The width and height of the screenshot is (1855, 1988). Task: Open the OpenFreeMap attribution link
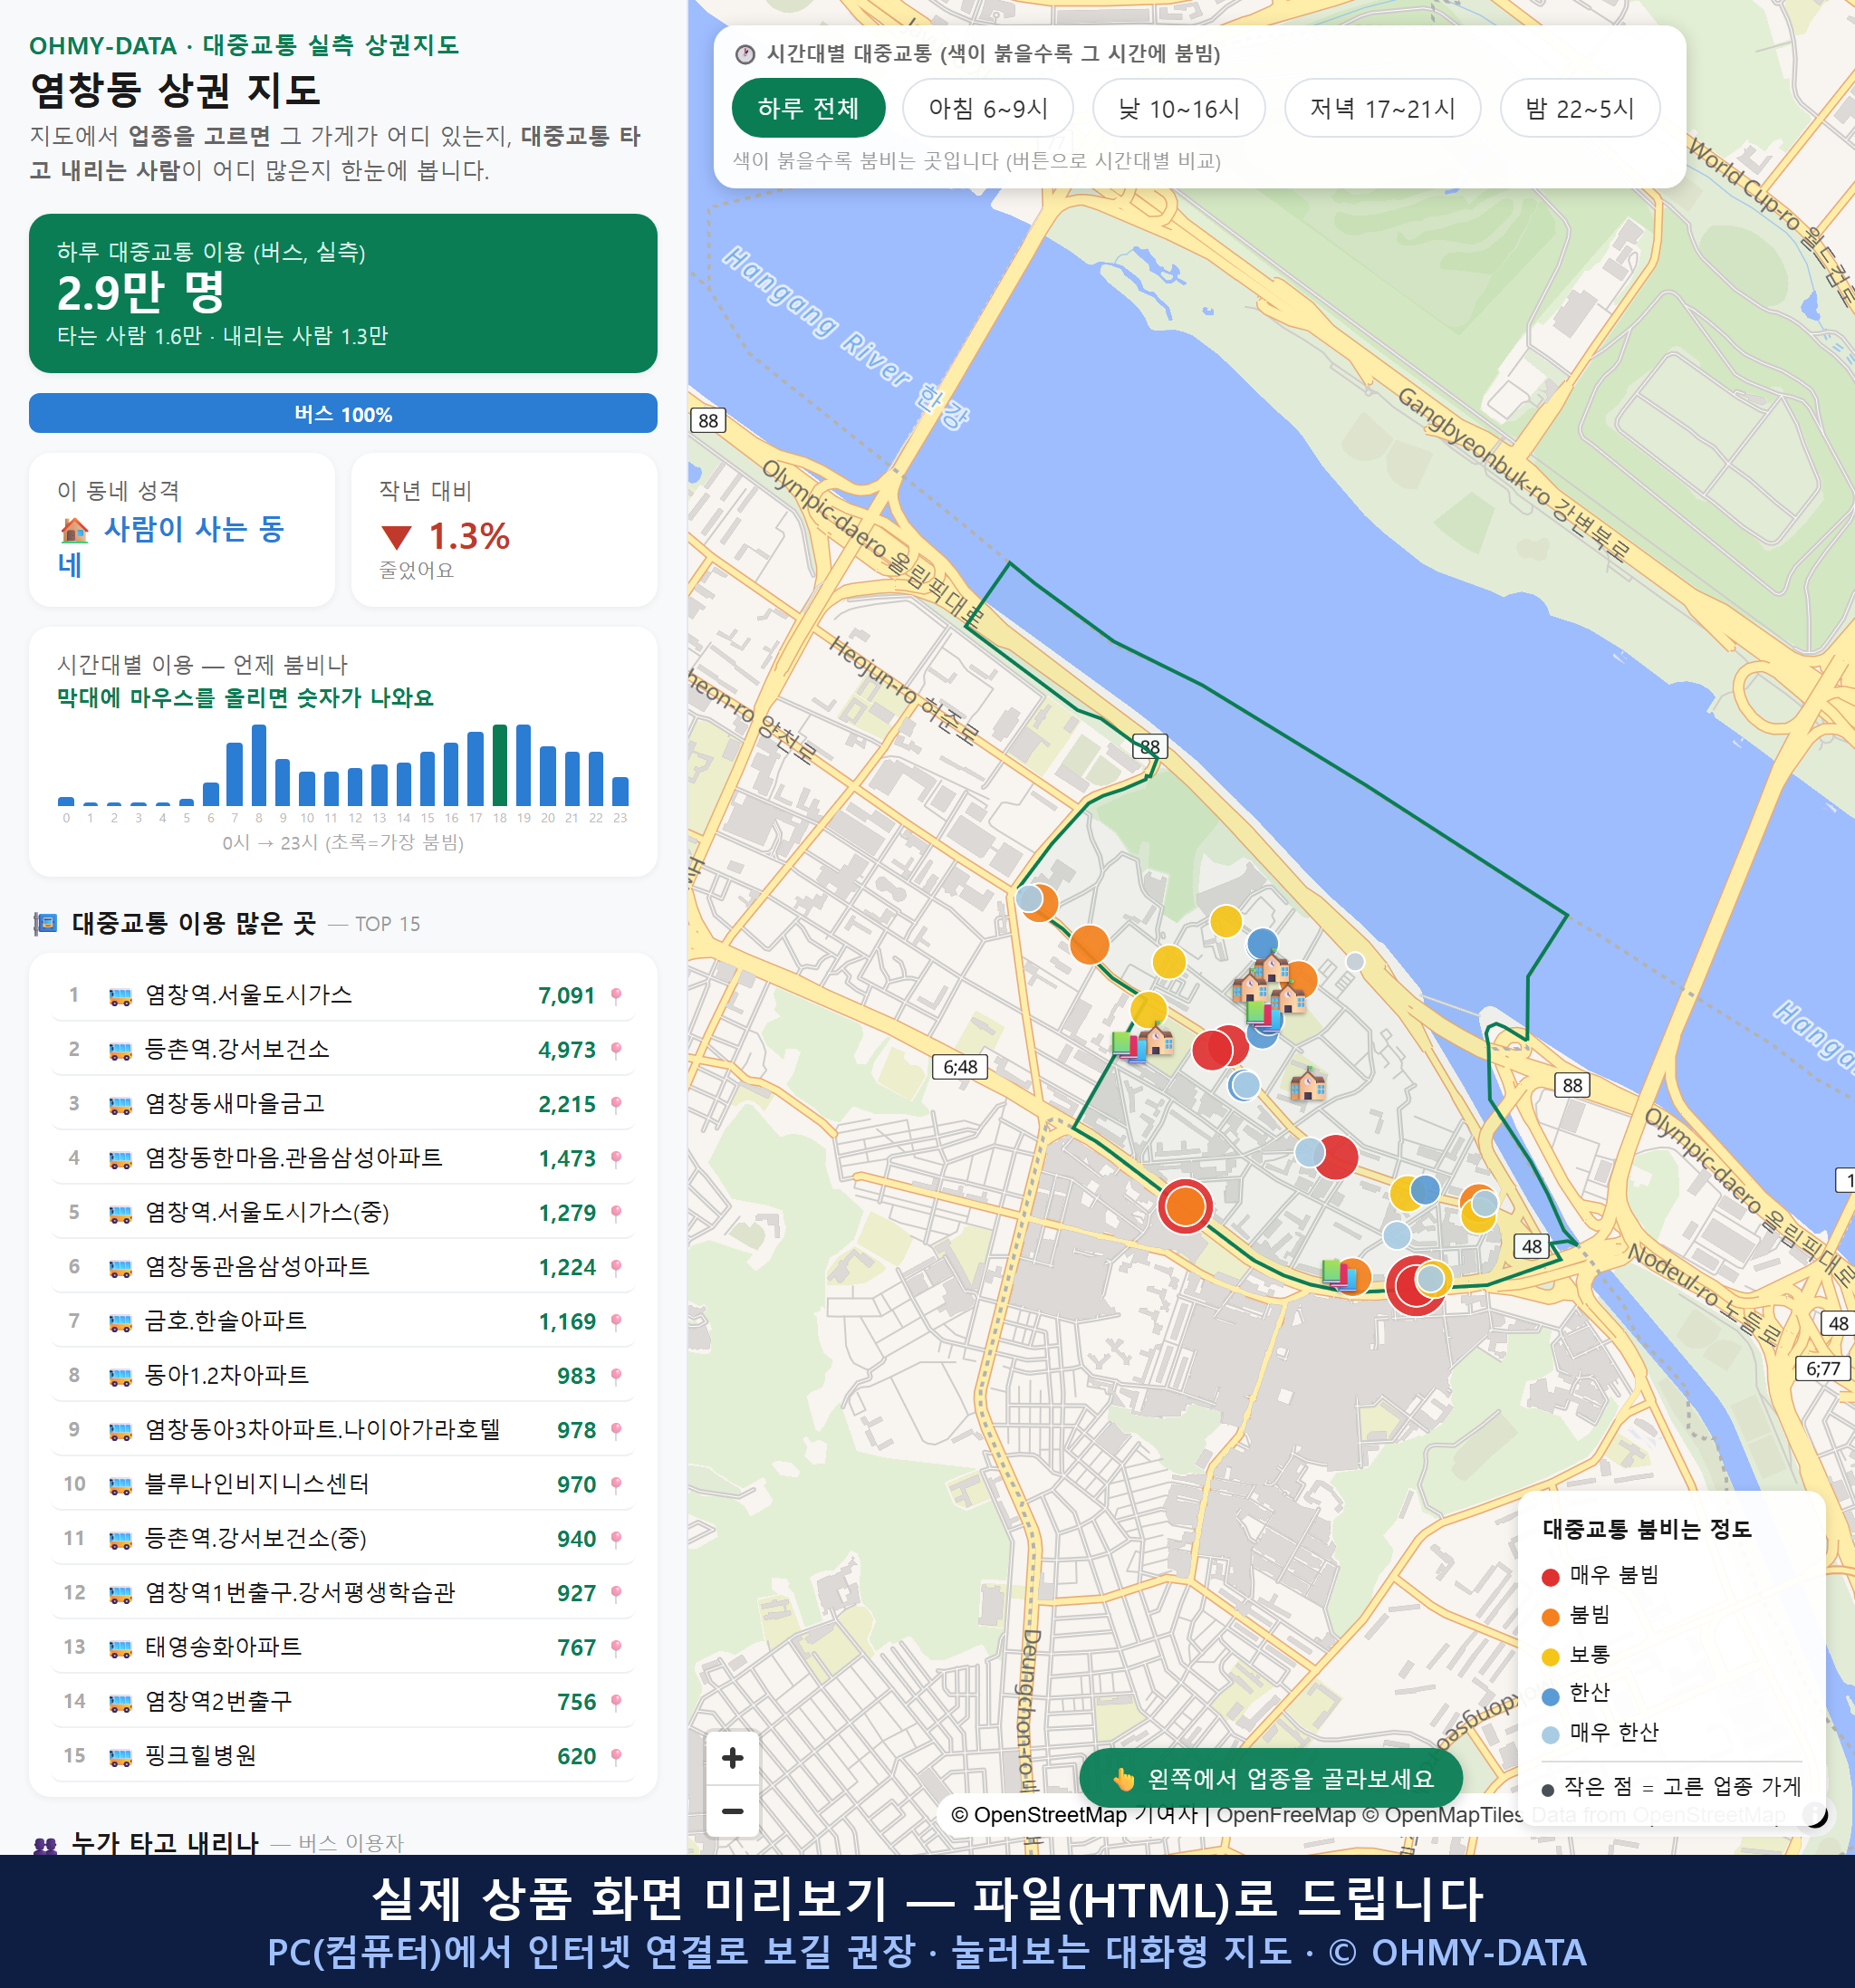pyautogui.click(x=1286, y=1815)
